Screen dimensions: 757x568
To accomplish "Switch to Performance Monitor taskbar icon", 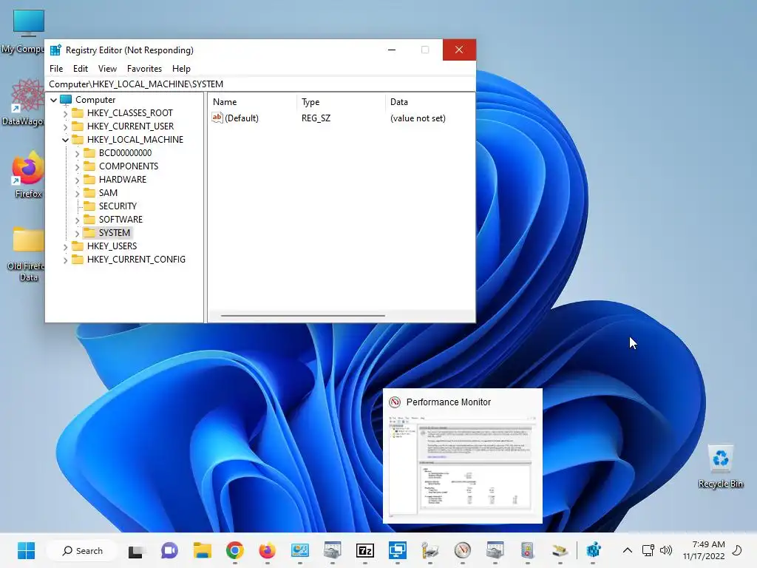I will [463, 550].
